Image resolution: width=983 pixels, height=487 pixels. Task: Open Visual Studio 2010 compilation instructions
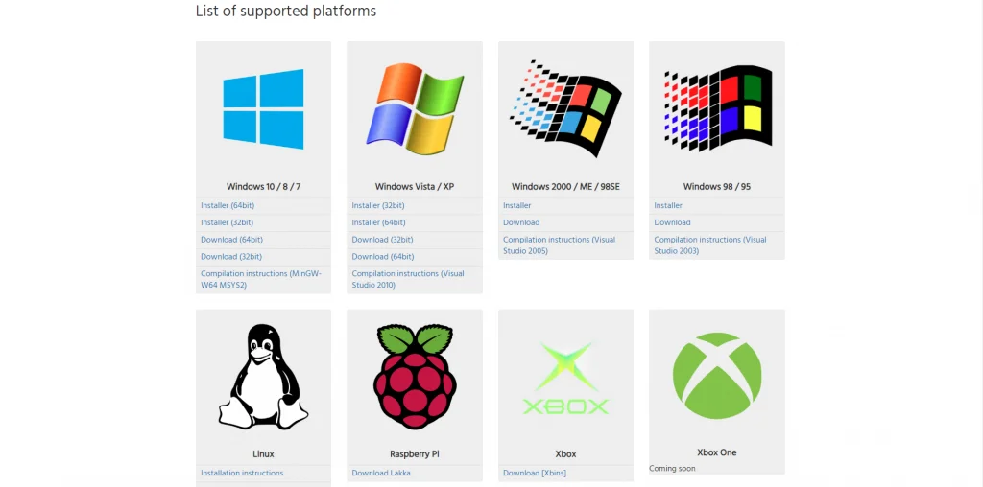[x=408, y=279]
